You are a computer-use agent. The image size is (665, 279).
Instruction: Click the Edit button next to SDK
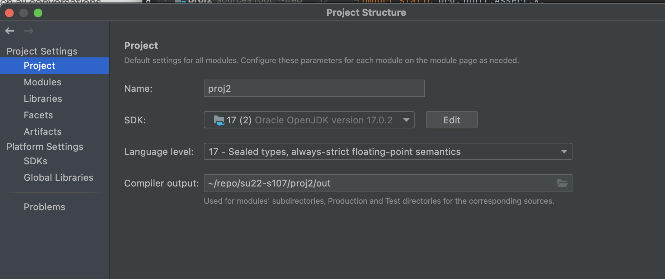point(452,120)
